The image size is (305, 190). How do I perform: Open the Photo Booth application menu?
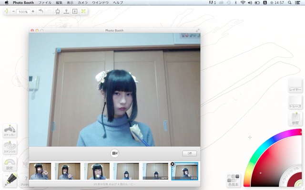pos(23,2)
